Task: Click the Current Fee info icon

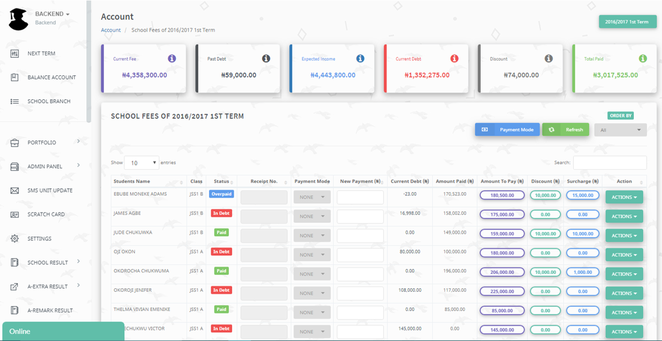Action: pos(172,58)
